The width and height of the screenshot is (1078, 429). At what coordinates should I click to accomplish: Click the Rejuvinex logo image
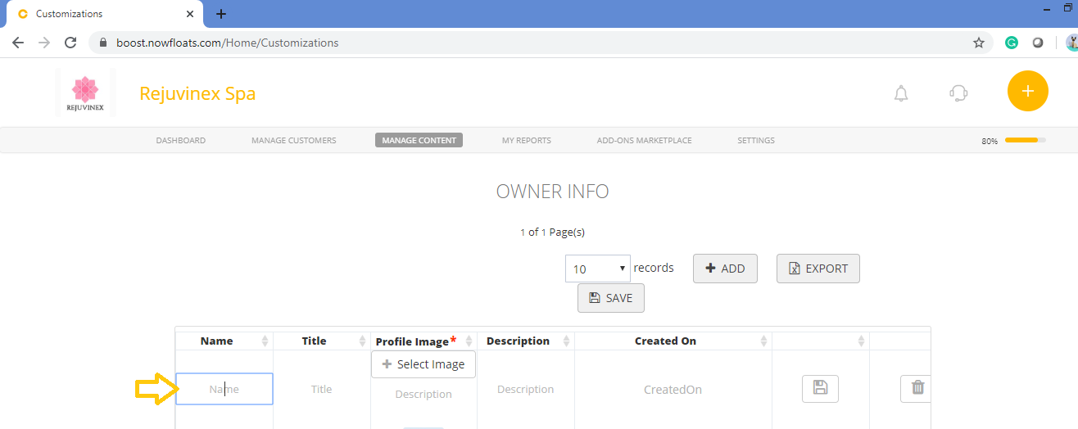[85, 93]
